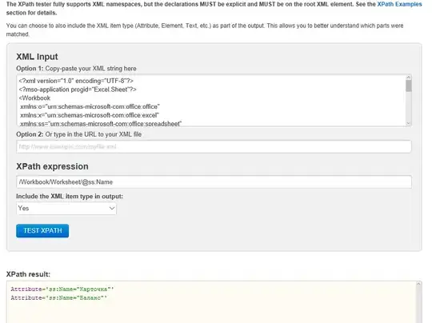This screenshot has height=323, width=432.
Task: Click the xmlns:o office namespace line
Action: 90,106
